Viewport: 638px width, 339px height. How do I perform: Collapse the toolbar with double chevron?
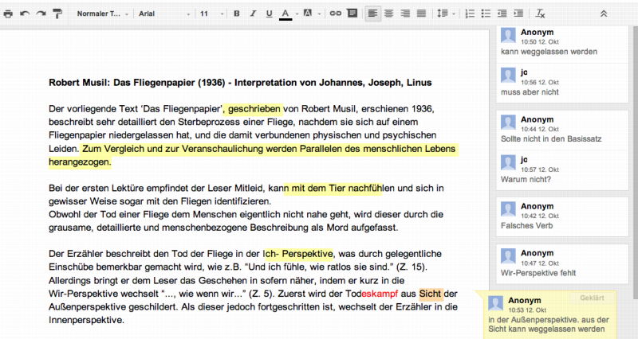(x=603, y=14)
